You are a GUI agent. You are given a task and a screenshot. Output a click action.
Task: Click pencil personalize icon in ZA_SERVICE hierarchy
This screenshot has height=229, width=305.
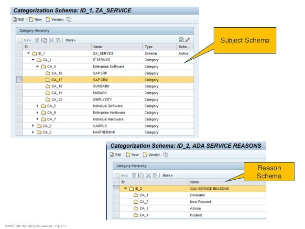point(188,40)
